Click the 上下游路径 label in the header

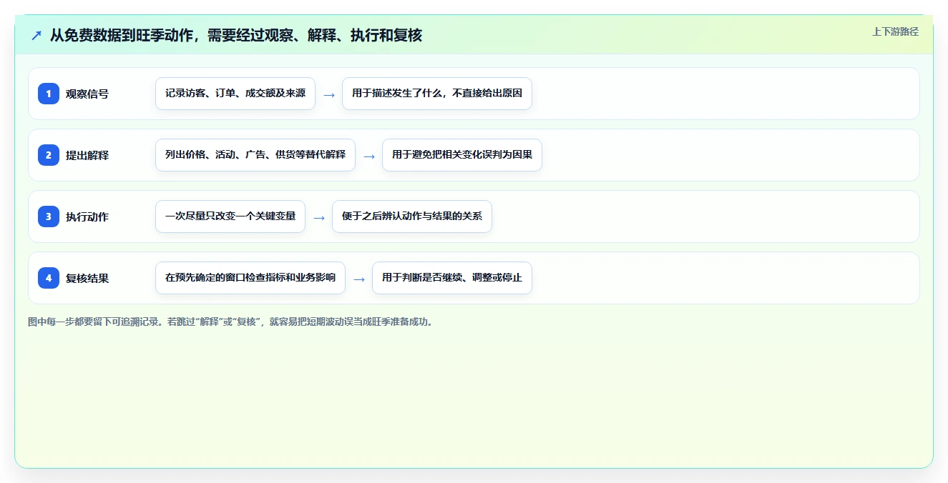(895, 31)
